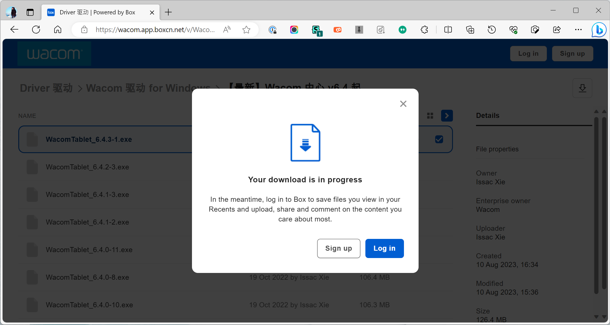The width and height of the screenshot is (610, 325).
Task: Click the address bar URL
Action: coord(155,30)
